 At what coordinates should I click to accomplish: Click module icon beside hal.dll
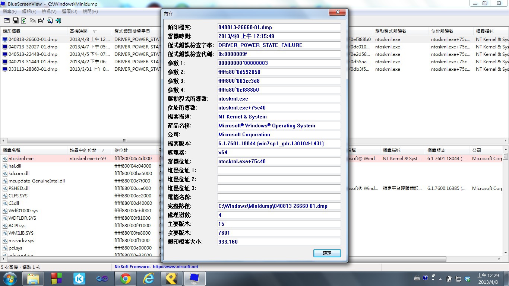tap(5, 166)
